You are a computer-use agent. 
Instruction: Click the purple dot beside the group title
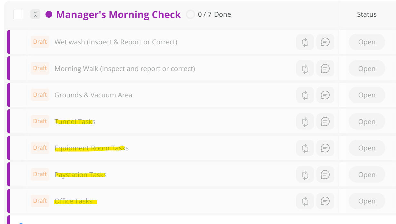[49, 14]
